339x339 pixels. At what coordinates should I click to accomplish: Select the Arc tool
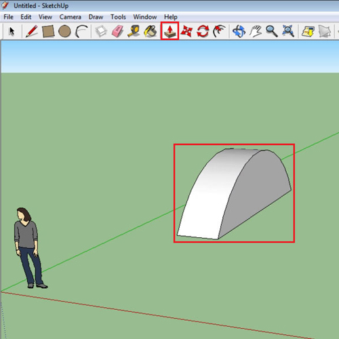pyautogui.click(x=81, y=31)
